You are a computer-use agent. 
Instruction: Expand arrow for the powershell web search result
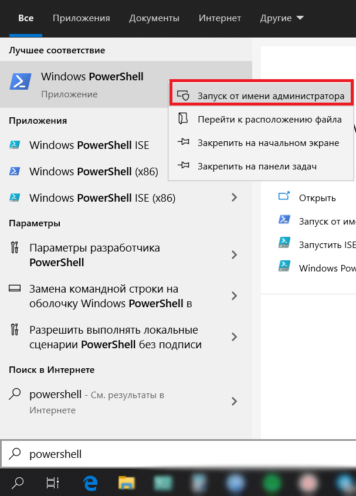coord(234,401)
